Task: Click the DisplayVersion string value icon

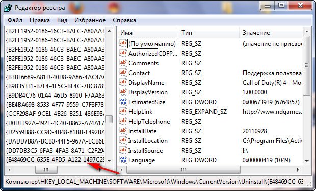Action: pos(123,92)
